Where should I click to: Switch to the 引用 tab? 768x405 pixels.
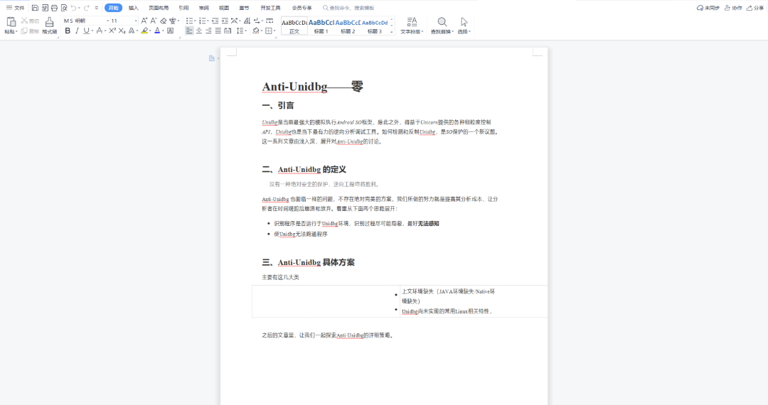coord(183,8)
